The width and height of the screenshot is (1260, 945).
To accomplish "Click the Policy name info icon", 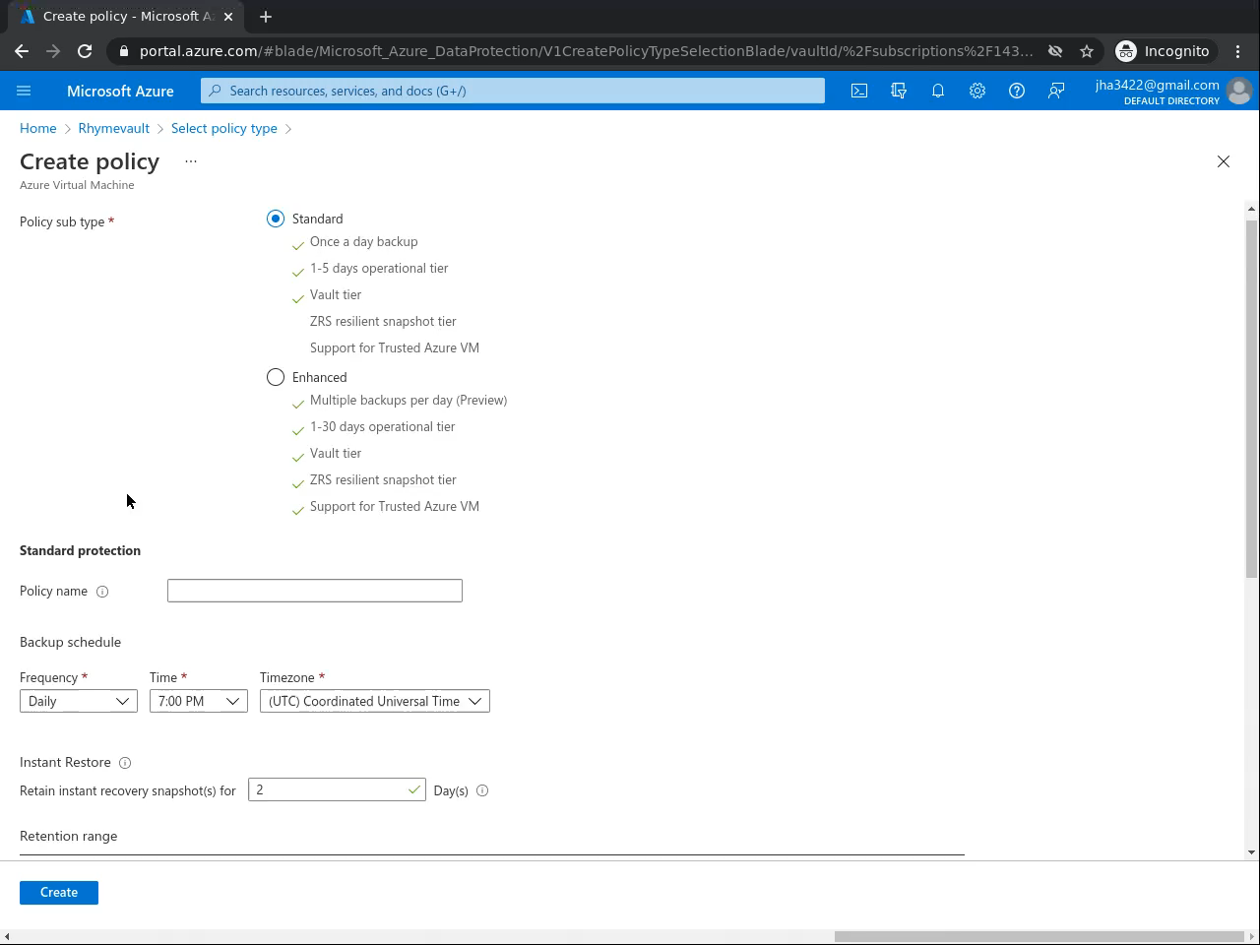I will pyautogui.click(x=102, y=592).
